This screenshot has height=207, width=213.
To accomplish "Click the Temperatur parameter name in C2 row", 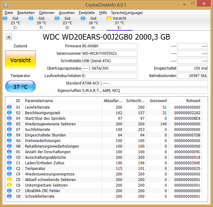I will (35, 168).
